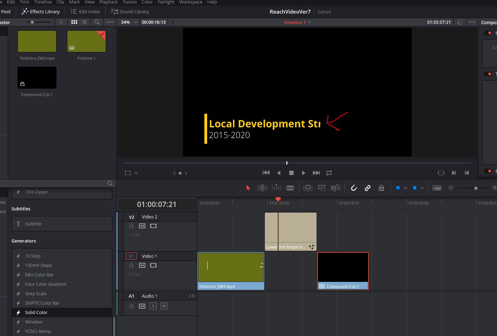This screenshot has width=497, height=336.
Task: Add a blue flag to clip
Action: [398, 188]
